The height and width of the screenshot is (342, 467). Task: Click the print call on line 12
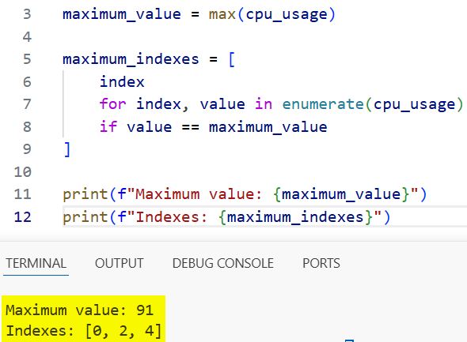pyautogui.click(x=85, y=217)
